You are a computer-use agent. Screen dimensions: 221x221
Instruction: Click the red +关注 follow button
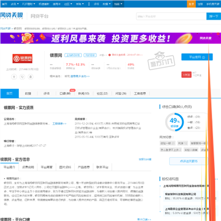pyautogui.click(x=186, y=75)
